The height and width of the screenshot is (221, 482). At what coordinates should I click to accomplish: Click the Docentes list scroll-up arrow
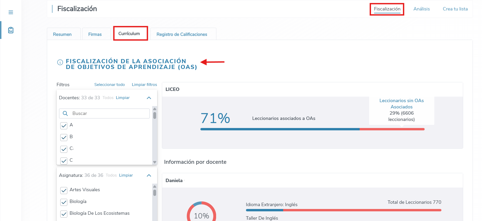155,109
